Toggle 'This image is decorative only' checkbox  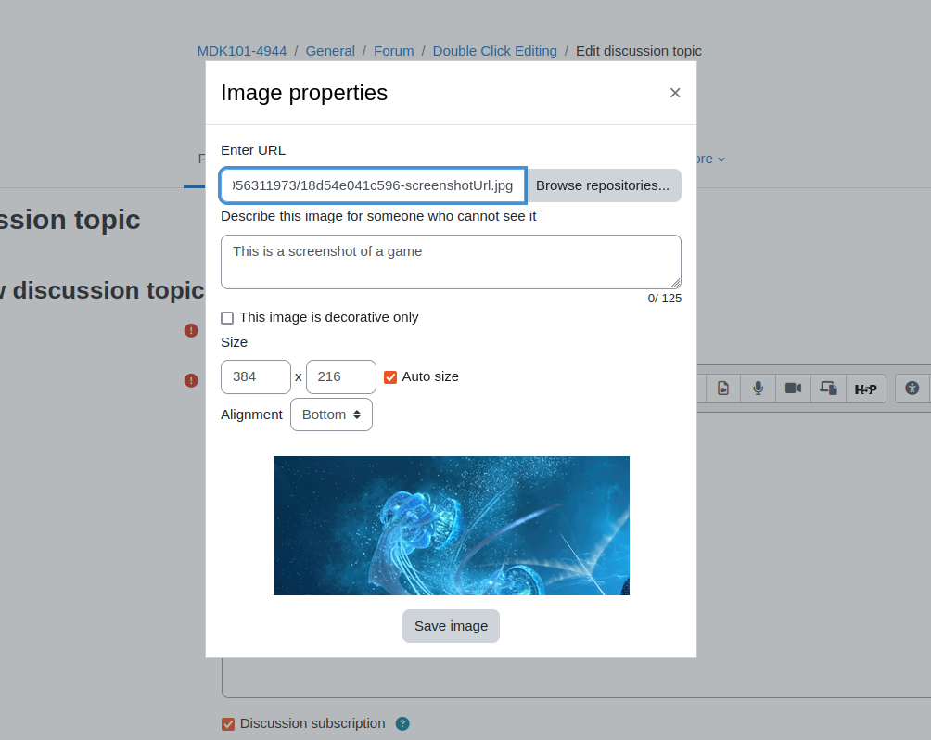(227, 318)
